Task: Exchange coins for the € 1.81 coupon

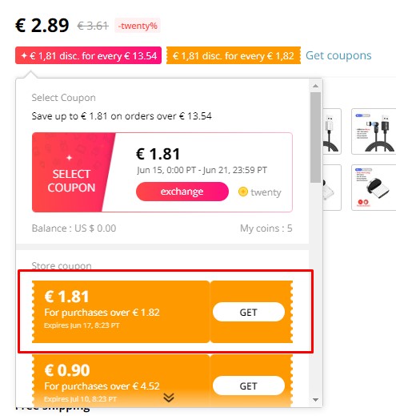Action: [x=182, y=192]
